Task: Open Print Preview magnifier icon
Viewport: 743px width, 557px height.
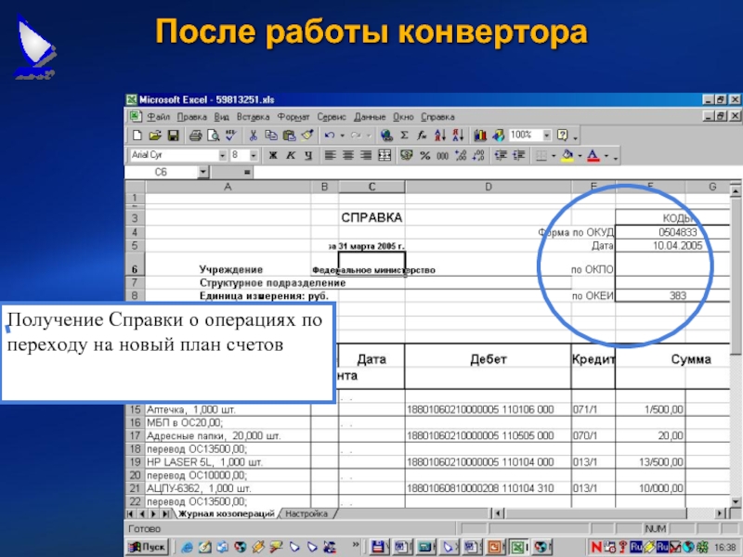Action: [x=214, y=136]
